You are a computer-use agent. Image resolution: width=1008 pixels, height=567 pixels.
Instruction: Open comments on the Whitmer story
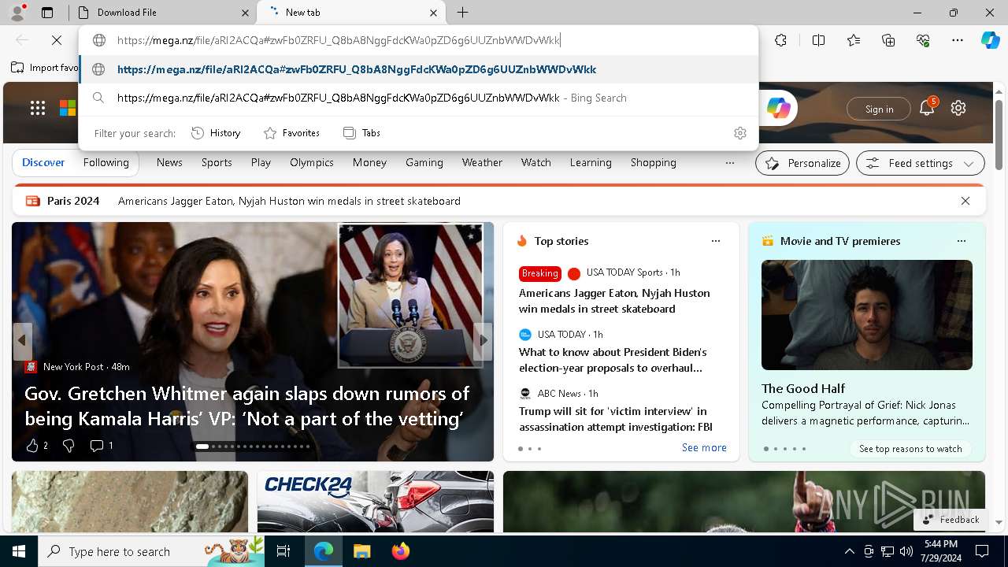[102, 446]
